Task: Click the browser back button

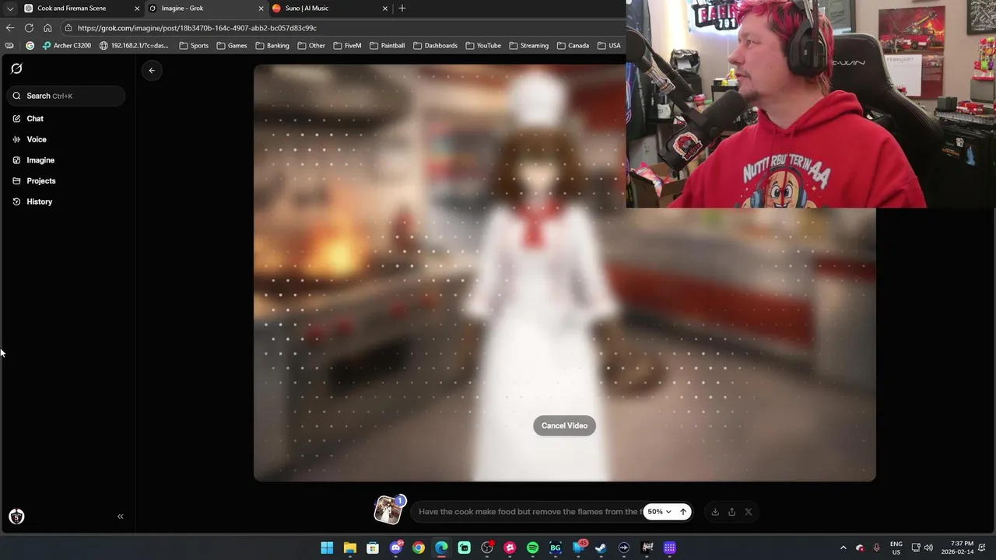Action: point(10,28)
